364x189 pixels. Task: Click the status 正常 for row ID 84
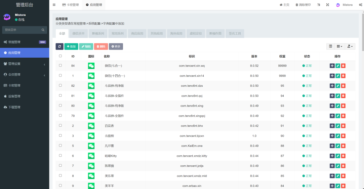(x=307, y=65)
